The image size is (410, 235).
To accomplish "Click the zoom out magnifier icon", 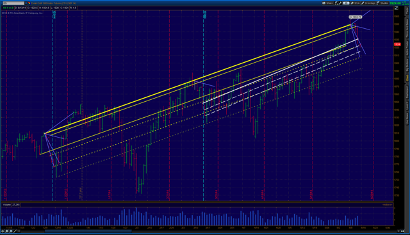I will (x=11, y=231).
